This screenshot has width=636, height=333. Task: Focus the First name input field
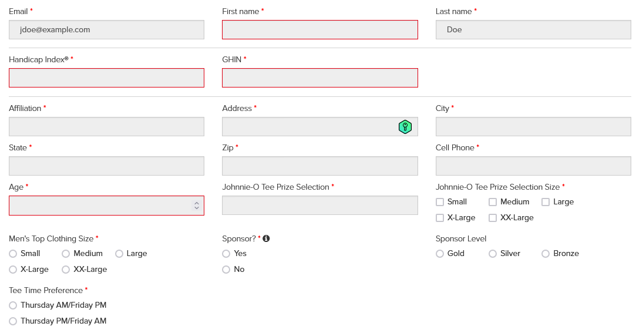(x=319, y=30)
